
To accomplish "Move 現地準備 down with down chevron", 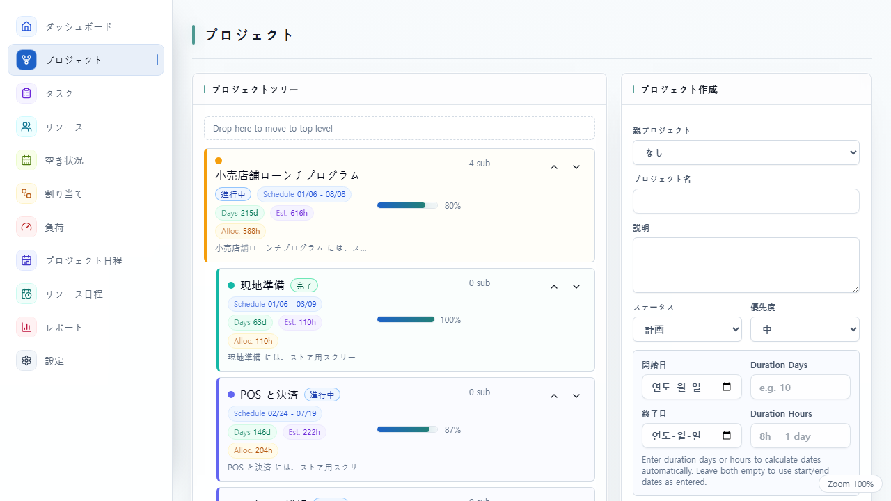I will click(x=576, y=287).
